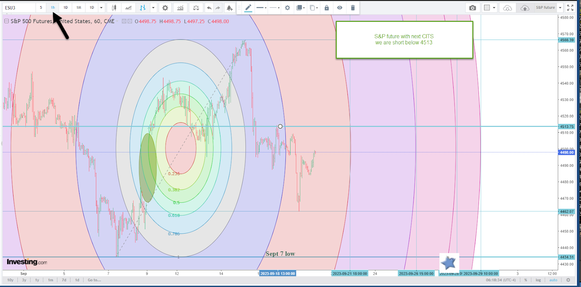Load chart layout from cloud download icon
This screenshot has height=287, width=581.
[x=508, y=8]
